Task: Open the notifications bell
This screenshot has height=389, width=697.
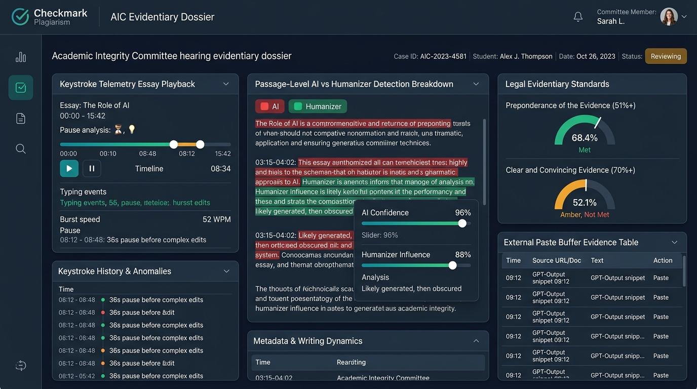Action: pyautogui.click(x=578, y=17)
